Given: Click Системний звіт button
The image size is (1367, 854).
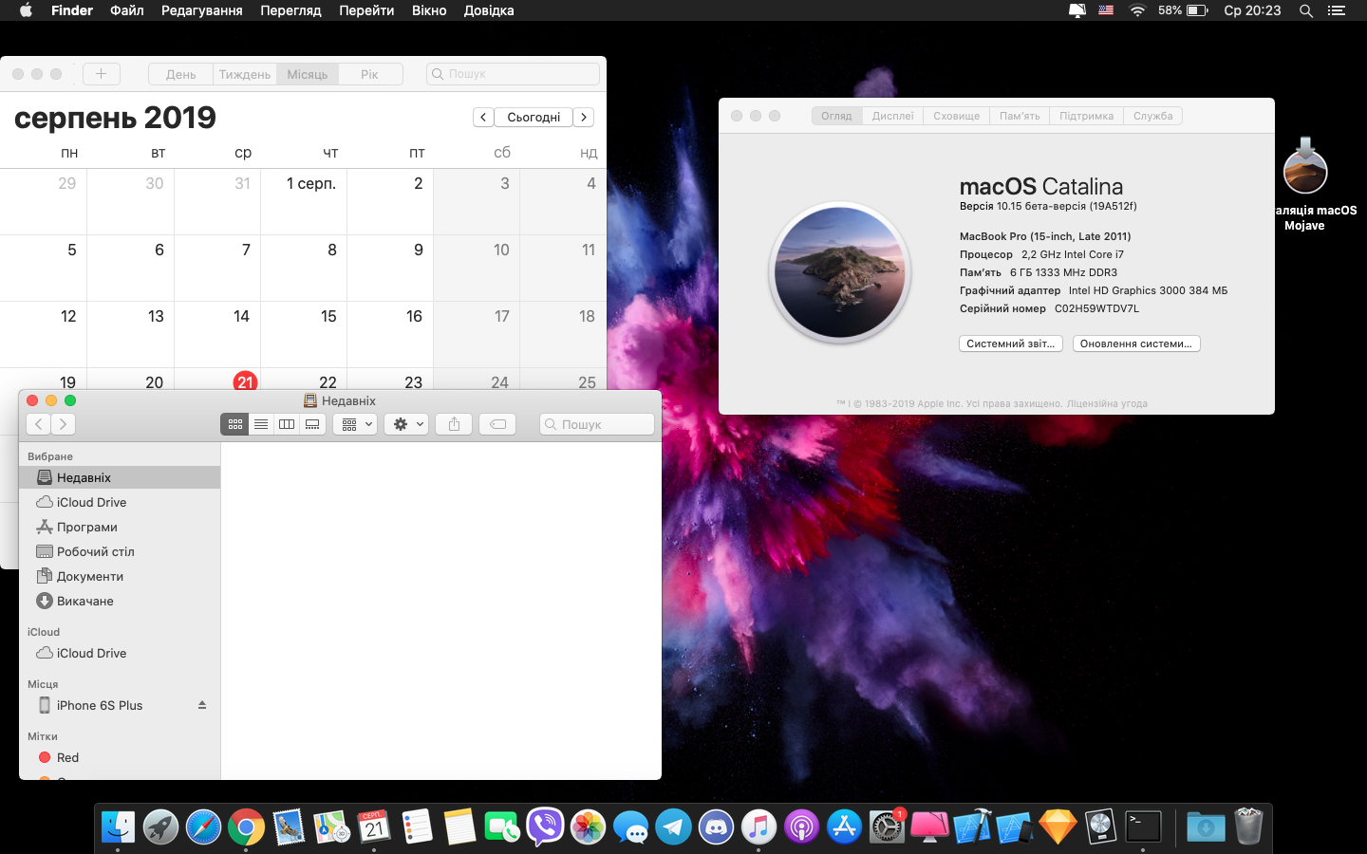Looking at the screenshot, I should pos(1010,343).
